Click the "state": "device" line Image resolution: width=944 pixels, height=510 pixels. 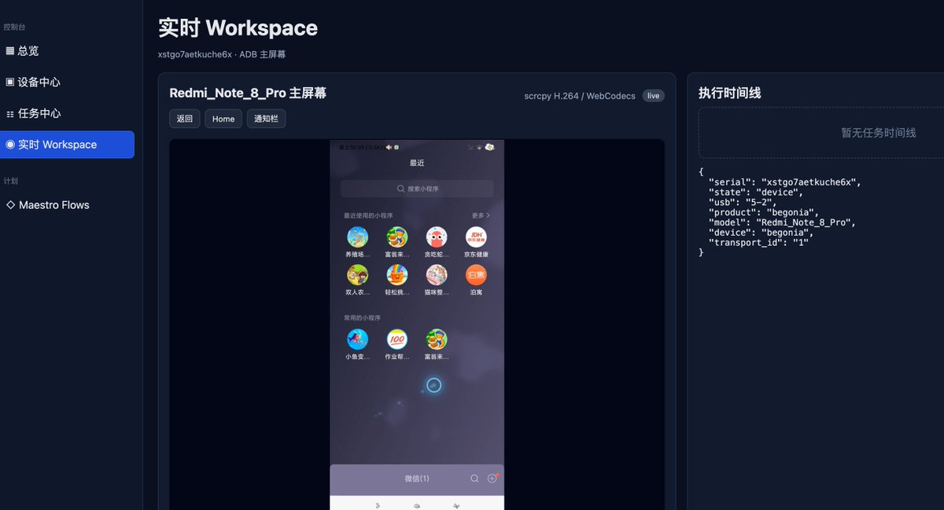(755, 192)
